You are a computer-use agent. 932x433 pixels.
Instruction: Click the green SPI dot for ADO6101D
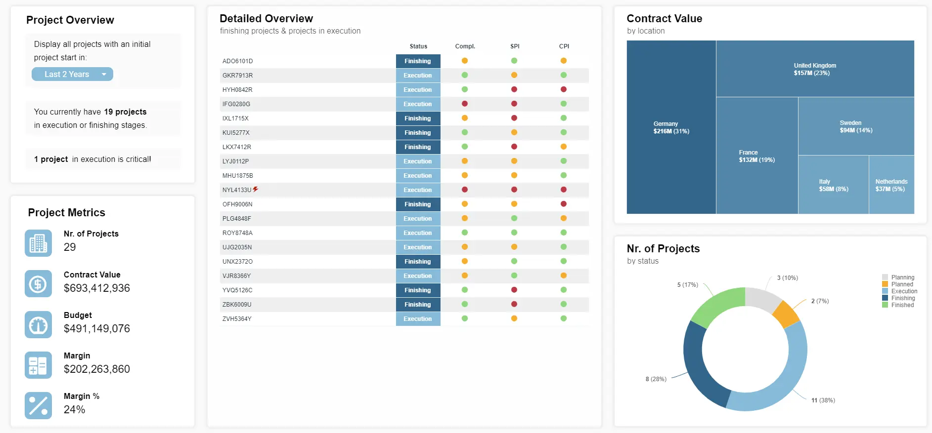coord(514,61)
